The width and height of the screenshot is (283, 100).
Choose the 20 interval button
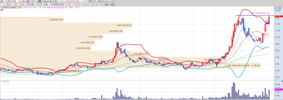[69, 1]
